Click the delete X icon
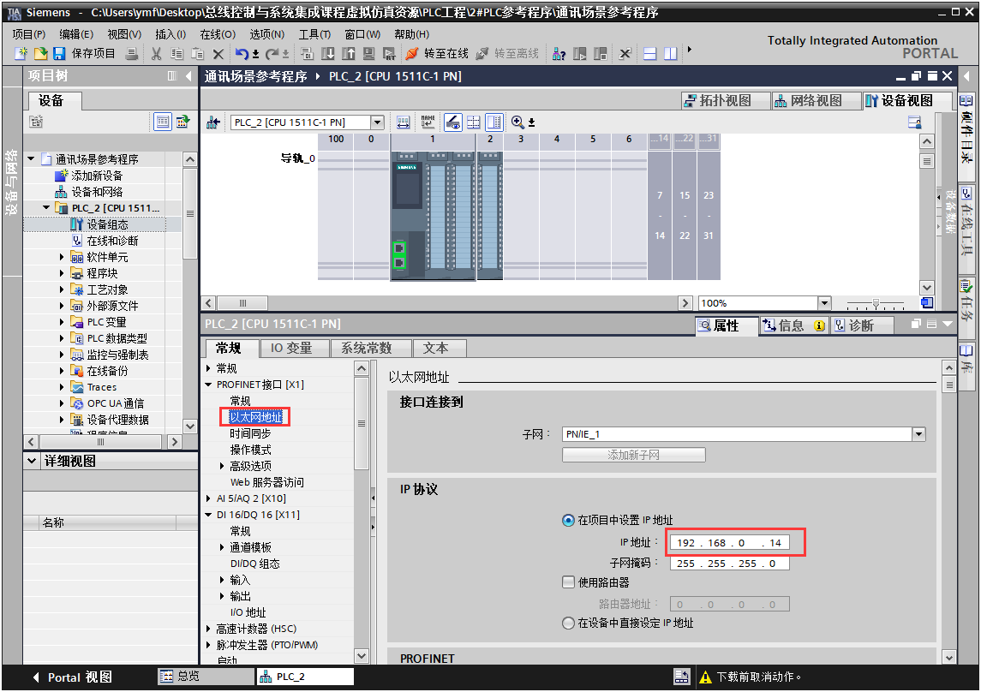This screenshot has height=692, width=981. coord(218,54)
